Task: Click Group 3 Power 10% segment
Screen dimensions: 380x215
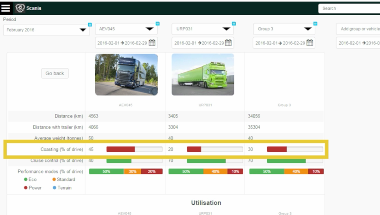Action: (x=316, y=172)
